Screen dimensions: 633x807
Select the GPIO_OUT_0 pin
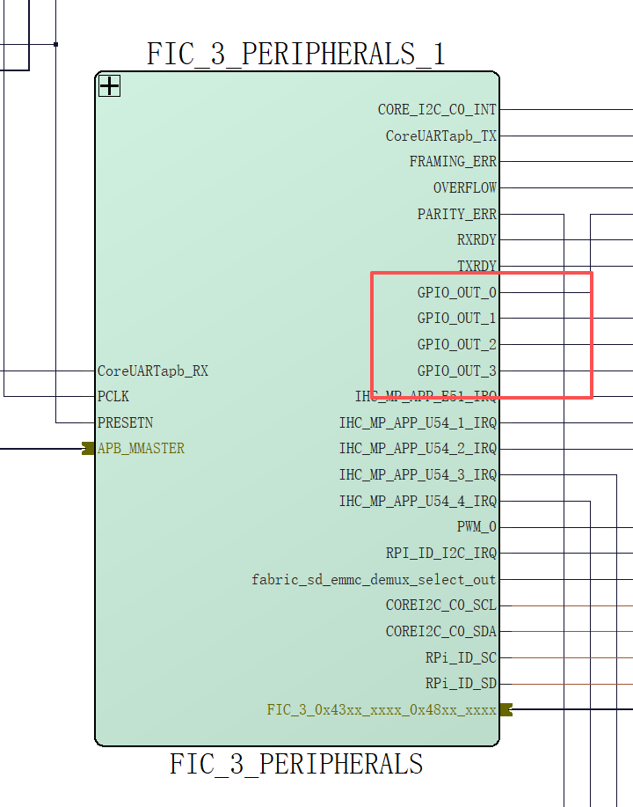[x=457, y=292]
